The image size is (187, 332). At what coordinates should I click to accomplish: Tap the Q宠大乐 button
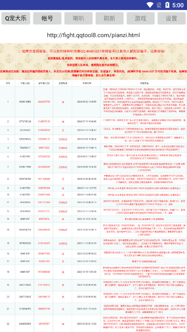coord(16,19)
